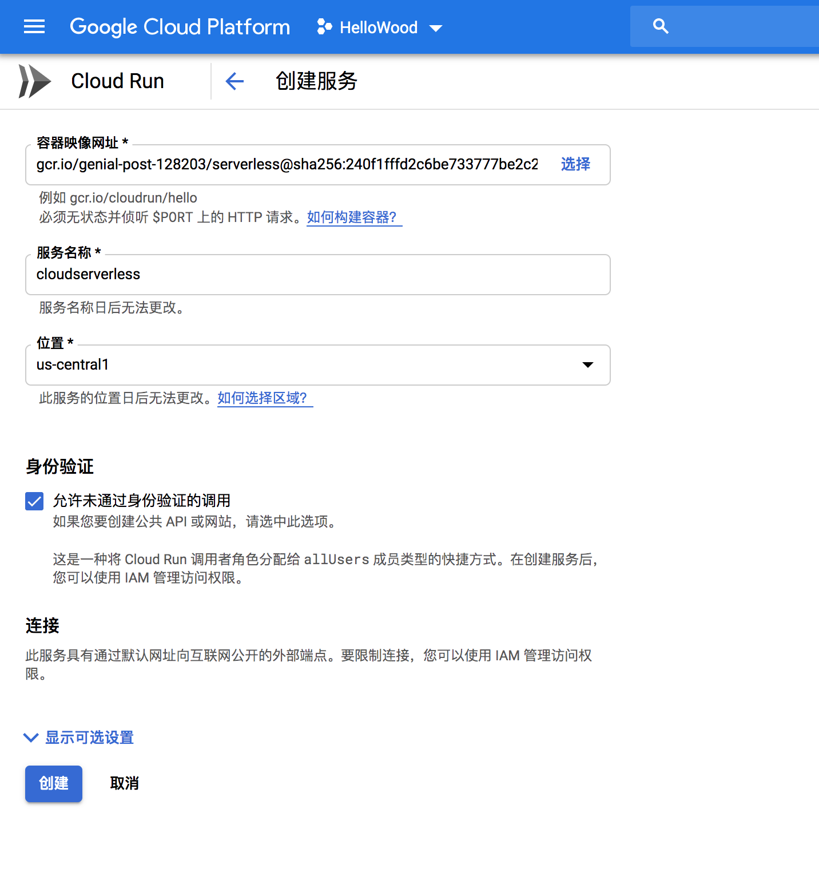Click the Google Cloud Platform title
Screen dimensions: 819x880
(x=180, y=27)
